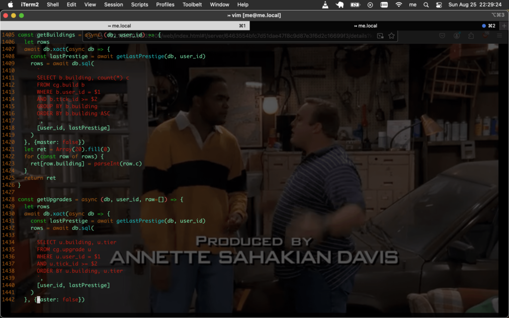The image size is (509, 318).
Task: Open the Scripts menu
Action: point(140,4)
